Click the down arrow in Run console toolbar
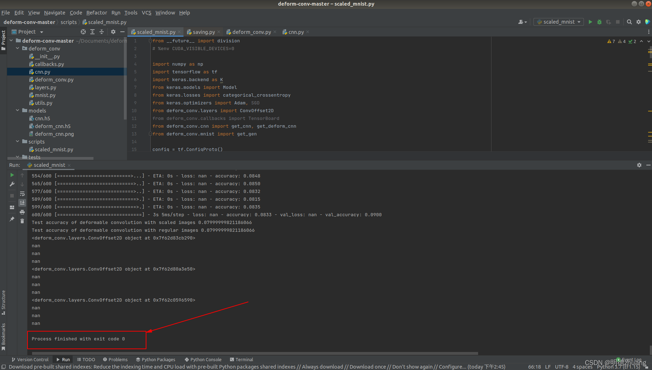The height and width of the screenshot is (370, 652). [22, 184]
